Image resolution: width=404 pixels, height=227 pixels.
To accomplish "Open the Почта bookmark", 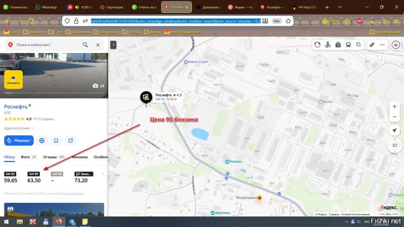I will click(12, 32).
